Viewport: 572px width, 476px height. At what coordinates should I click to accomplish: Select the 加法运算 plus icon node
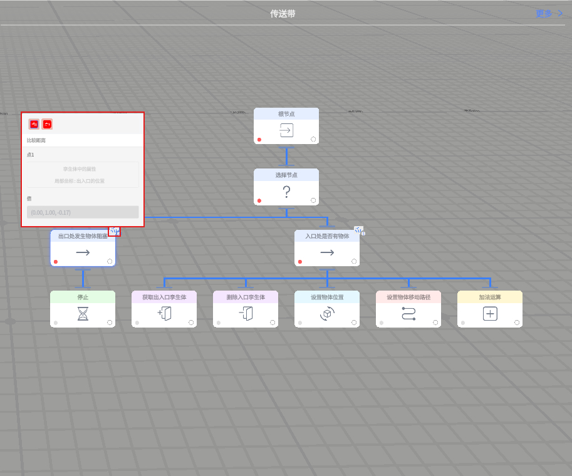[490, 314]
